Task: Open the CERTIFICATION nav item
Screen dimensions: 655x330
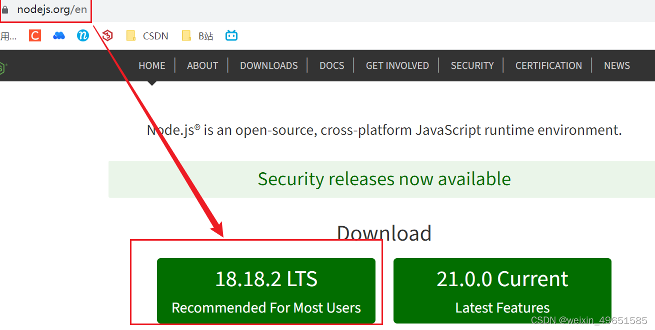Action: coord(548,65)
